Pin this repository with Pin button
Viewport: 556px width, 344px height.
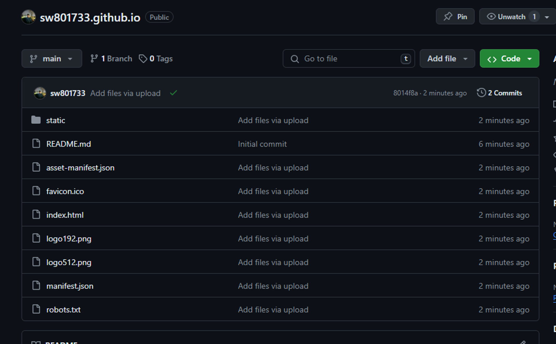pyautogui.click(x=455, y=17)
